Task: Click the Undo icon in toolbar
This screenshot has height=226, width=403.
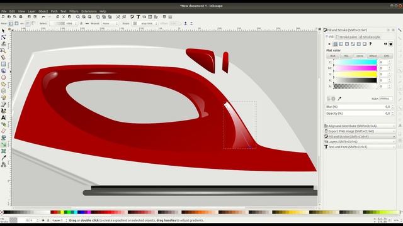Action: click(43, 17)
